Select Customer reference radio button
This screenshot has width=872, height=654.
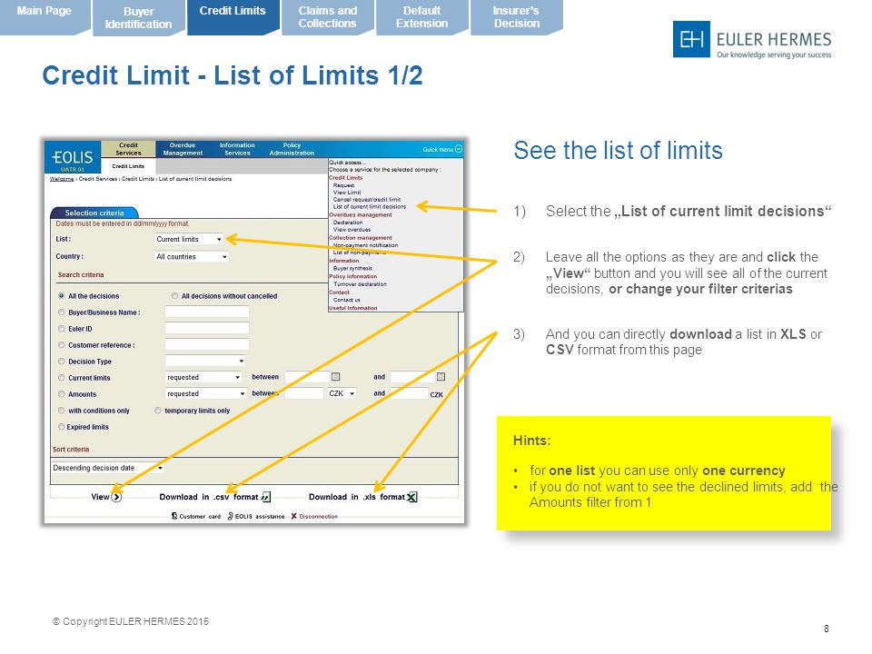61,345
